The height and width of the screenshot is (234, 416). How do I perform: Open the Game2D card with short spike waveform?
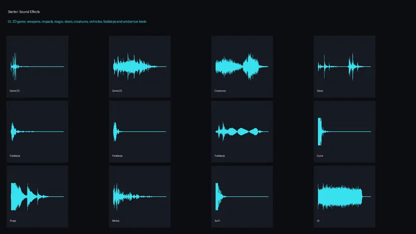[x=37, y=67]
